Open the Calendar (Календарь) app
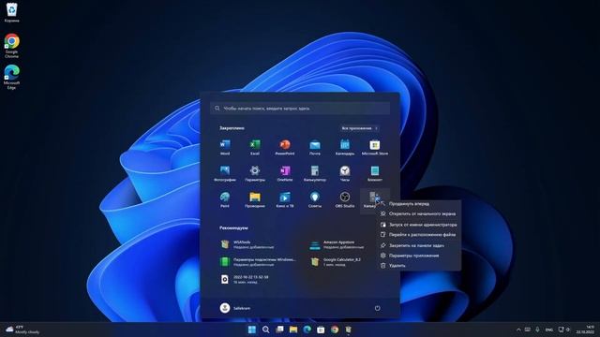The height and width of the screenshot is (337, 600). click(345, 147)
